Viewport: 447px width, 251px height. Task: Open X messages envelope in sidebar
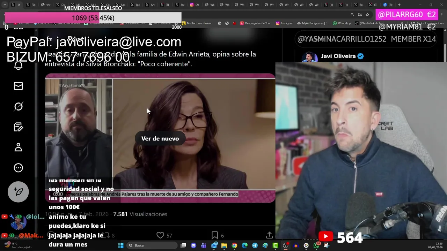18,86
